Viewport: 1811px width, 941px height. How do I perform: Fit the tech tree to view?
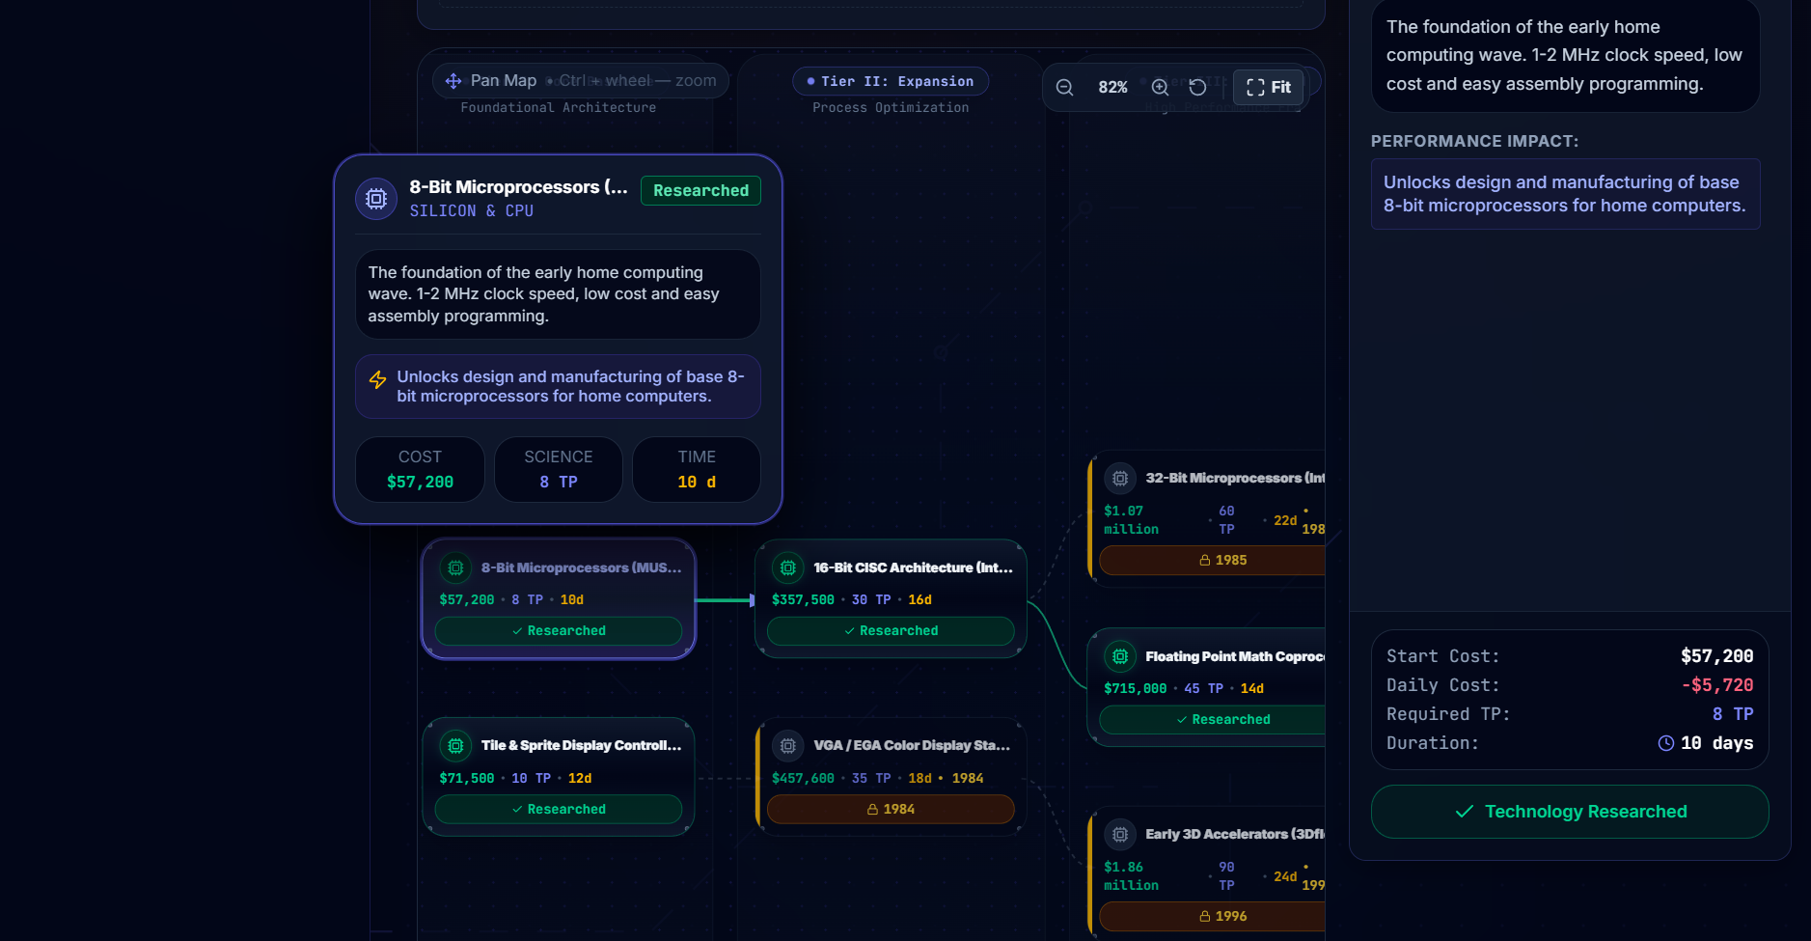click(1269, 88)
